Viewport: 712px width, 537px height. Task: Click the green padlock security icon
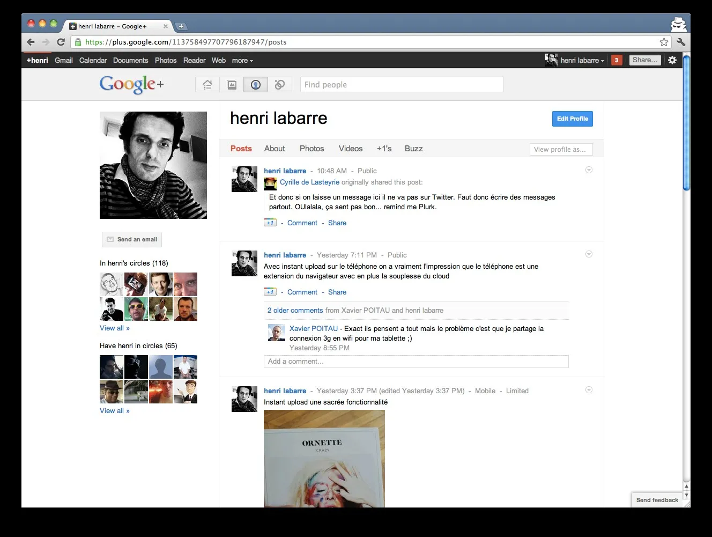point(78,42)
